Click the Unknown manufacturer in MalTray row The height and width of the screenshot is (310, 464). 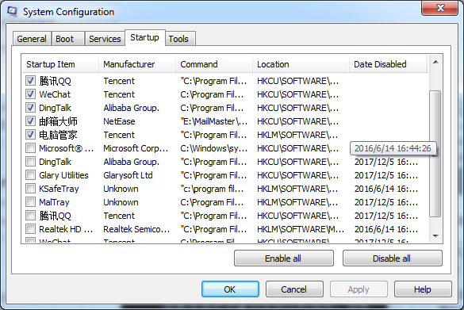[121, 202]
